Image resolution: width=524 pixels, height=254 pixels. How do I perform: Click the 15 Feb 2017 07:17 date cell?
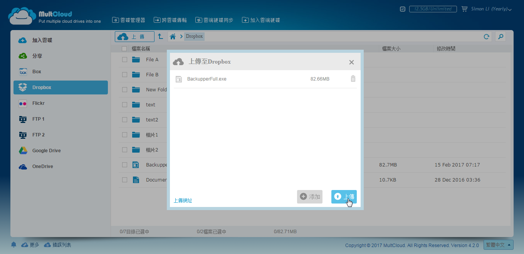click(x=457, y=165)
